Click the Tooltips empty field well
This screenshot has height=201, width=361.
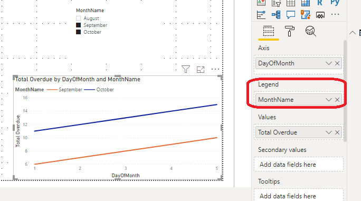tap(299, 195)
